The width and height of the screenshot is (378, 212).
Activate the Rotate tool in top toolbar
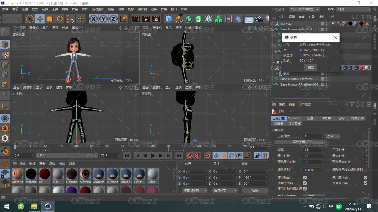click(x=60, y=19)
